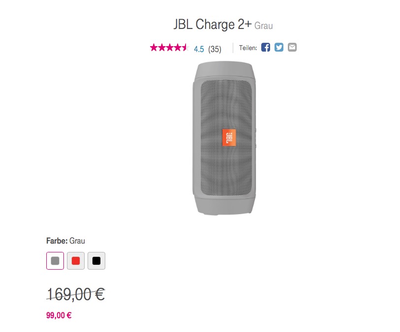Click the first pink rating star
Image resolution: width=400 pixels, height=332 pixels.
pos(154,48)
